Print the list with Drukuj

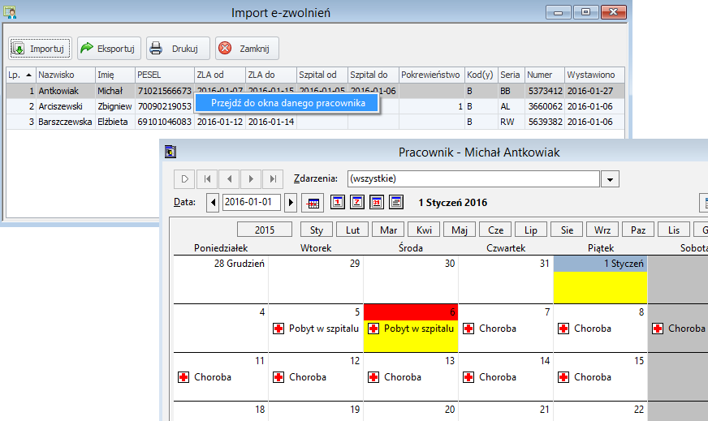point(178,49)
